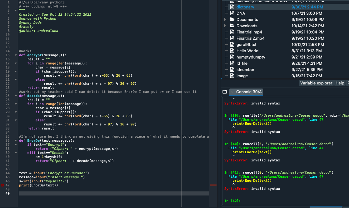
Task: Click '#!/usr/bin/env python3' on line 1
Action: click(x=42, y=2)
